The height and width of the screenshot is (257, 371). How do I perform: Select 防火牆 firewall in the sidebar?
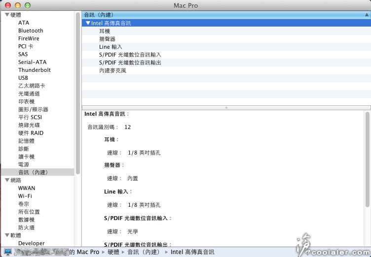click(26, 227)
